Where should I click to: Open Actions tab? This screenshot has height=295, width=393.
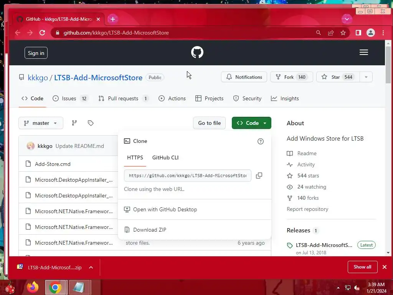tap(172, 98)
